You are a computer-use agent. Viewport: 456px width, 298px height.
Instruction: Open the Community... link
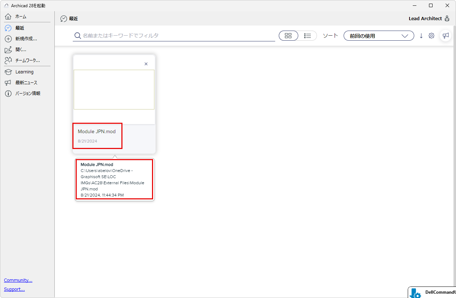pos(18,280)
